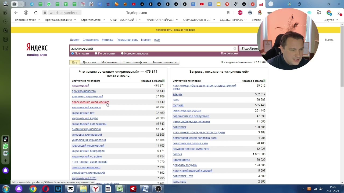
Task: Expand the 'СУДЭКСПЕРТИЗА' bookmarks folder
Action: pos(233,20)
